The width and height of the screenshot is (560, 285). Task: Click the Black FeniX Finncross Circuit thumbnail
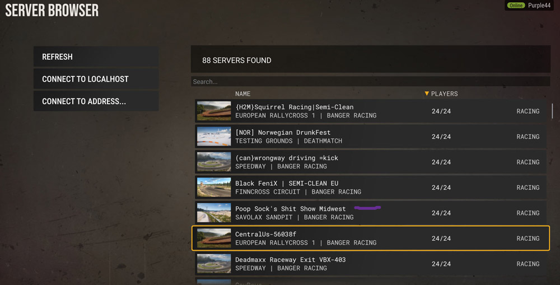[214, 187]
